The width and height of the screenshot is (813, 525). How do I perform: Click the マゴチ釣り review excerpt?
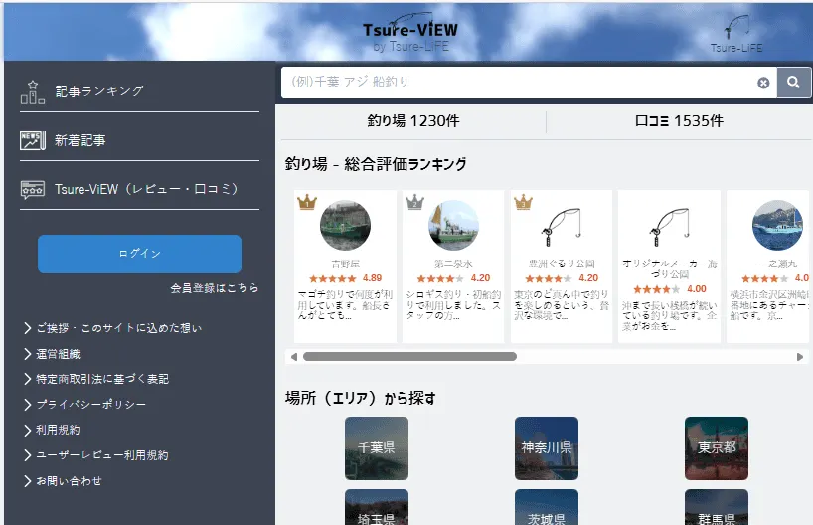(345, 304)
